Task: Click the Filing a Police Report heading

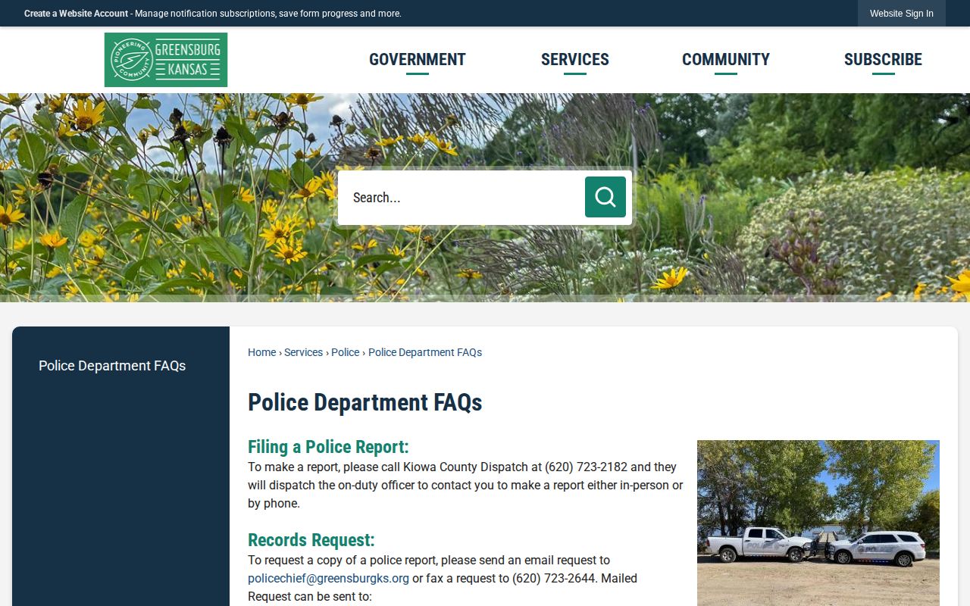Action: (328, 447)
